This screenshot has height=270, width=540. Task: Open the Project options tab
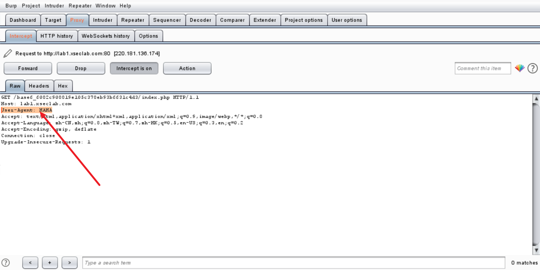304,20
